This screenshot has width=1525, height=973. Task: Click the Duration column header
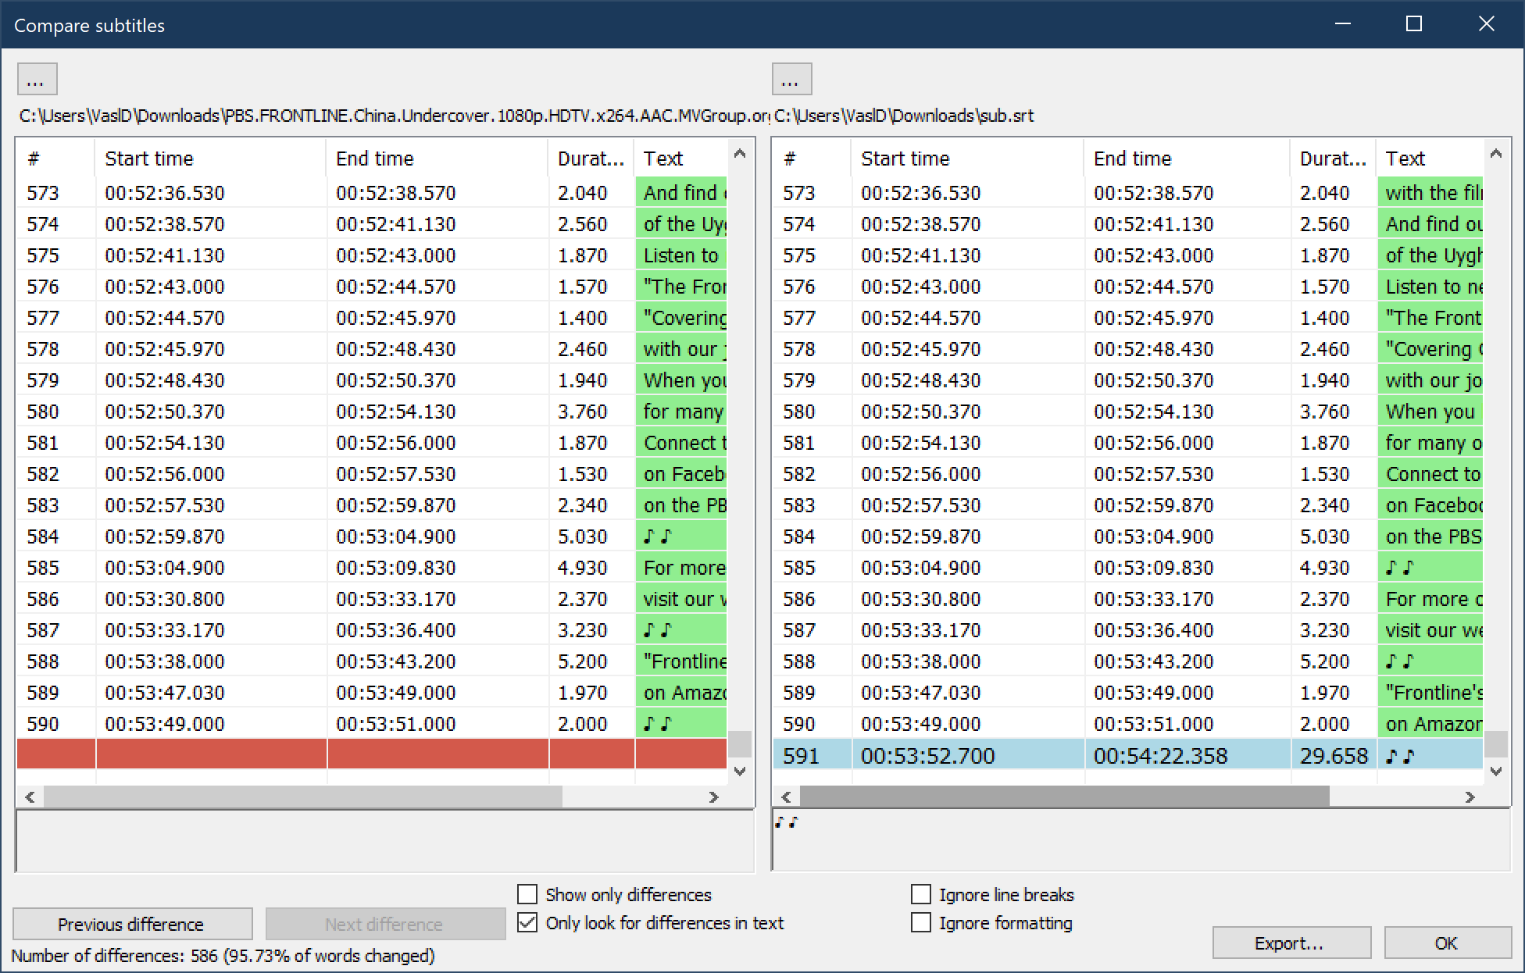point(591,158)
